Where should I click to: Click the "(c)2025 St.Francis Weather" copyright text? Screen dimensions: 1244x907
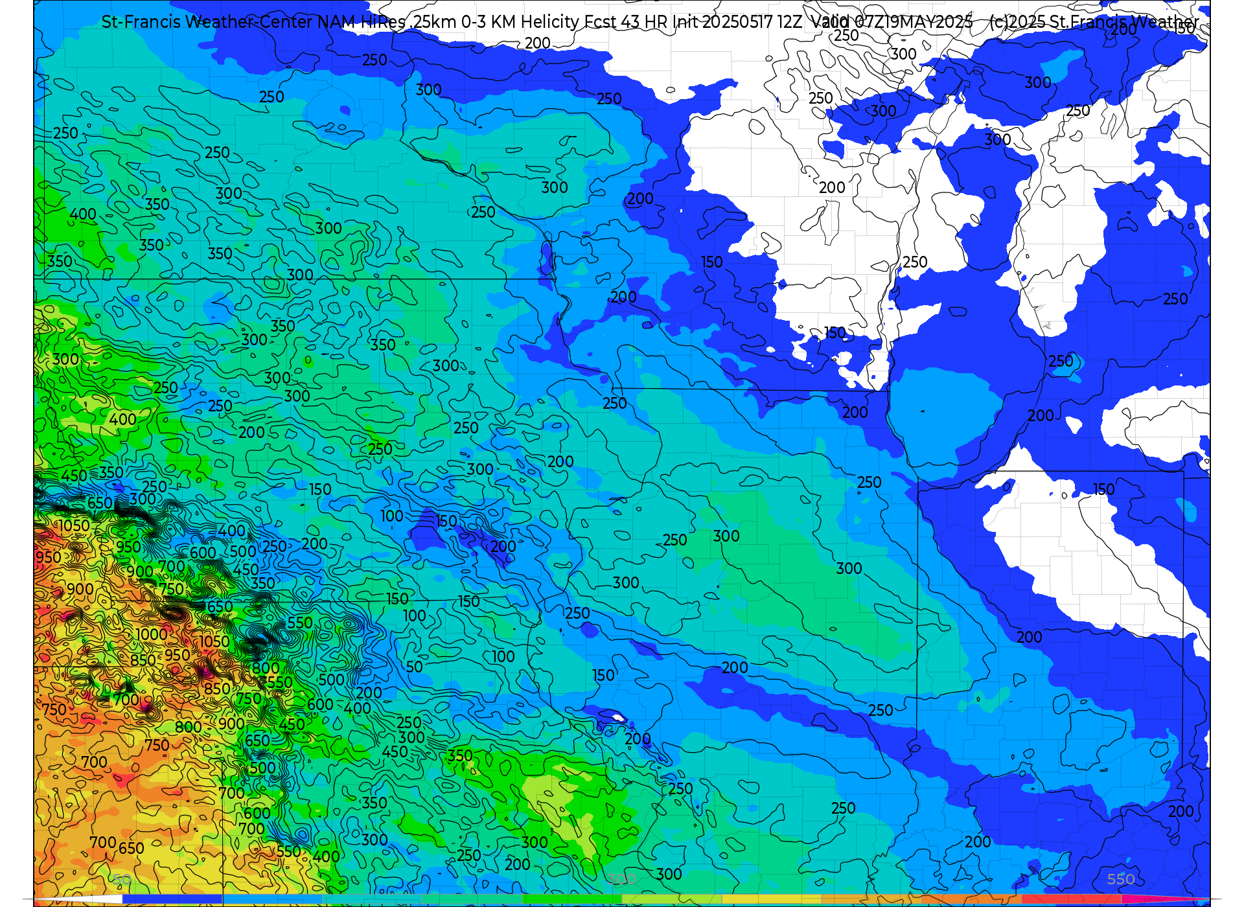[1094, 22]
